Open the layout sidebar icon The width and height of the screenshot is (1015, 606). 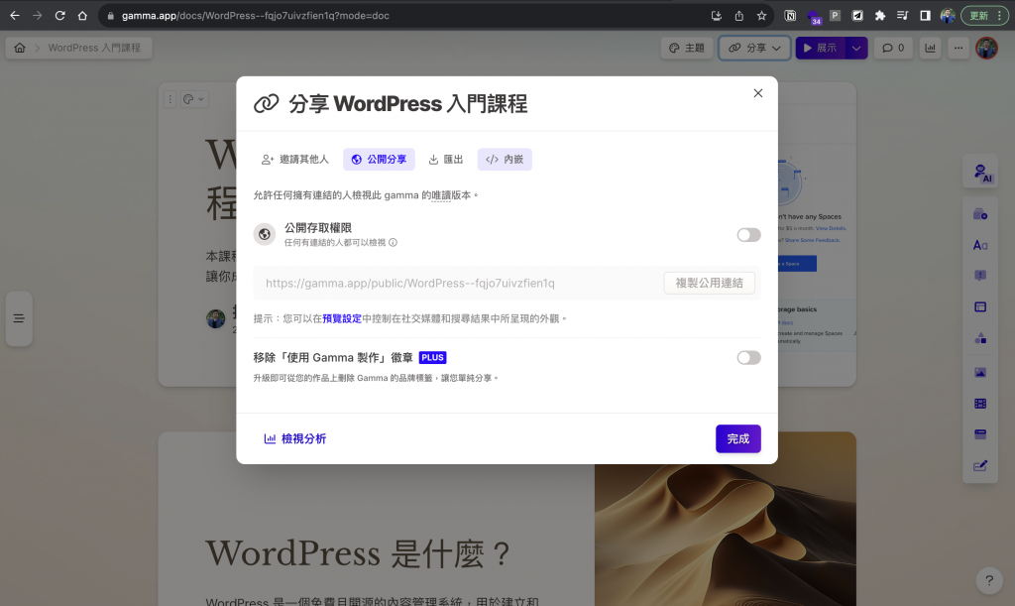[980, 306]
